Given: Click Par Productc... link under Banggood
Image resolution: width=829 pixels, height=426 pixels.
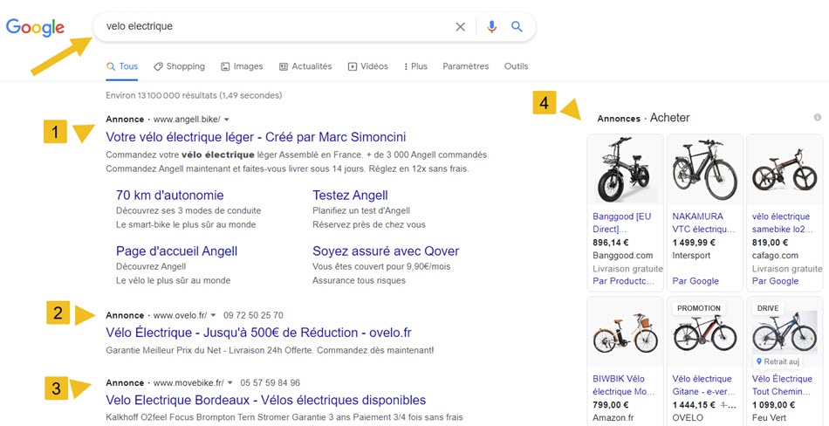Looking at the screenshot, I should click(623, 281).
